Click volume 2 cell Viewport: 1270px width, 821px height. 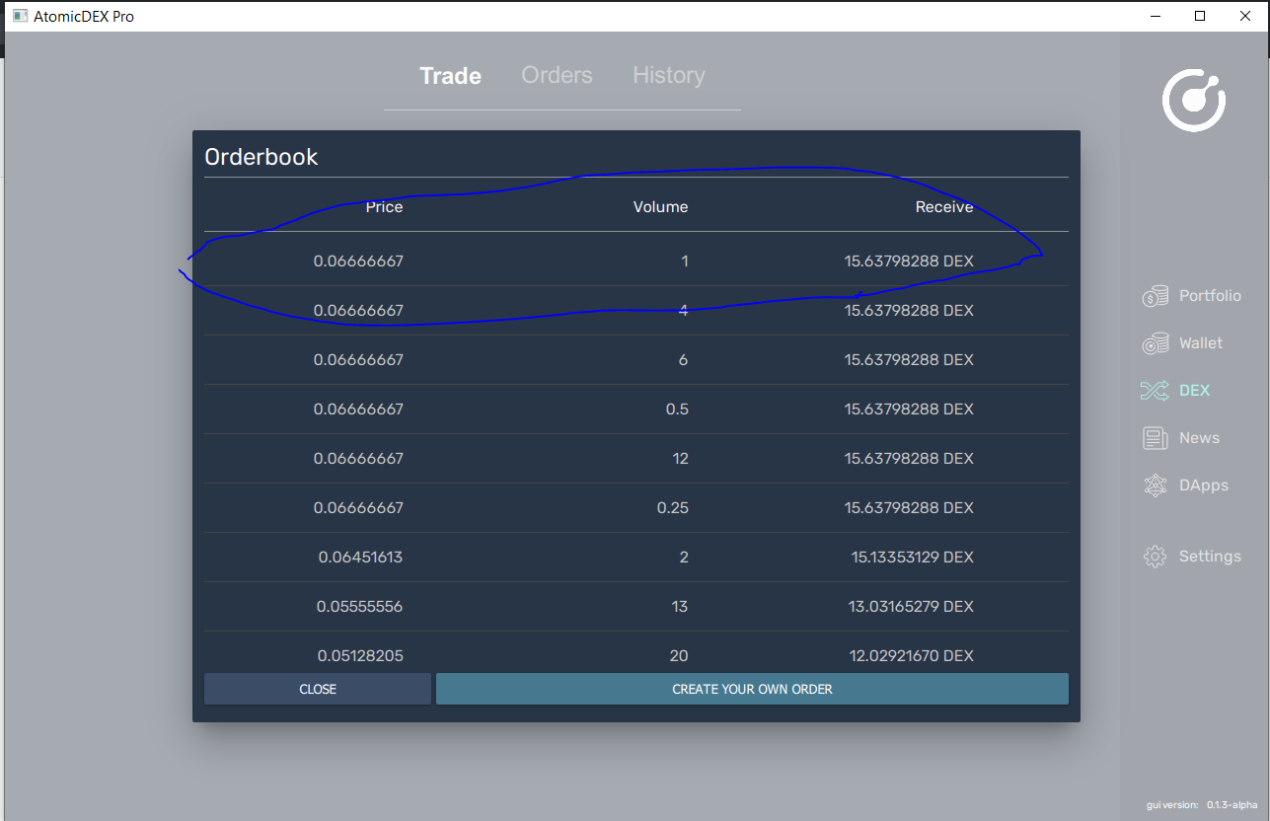(x=684, y=558)
